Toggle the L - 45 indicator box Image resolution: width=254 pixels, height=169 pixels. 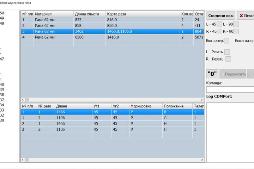click(x=219, y=24)
